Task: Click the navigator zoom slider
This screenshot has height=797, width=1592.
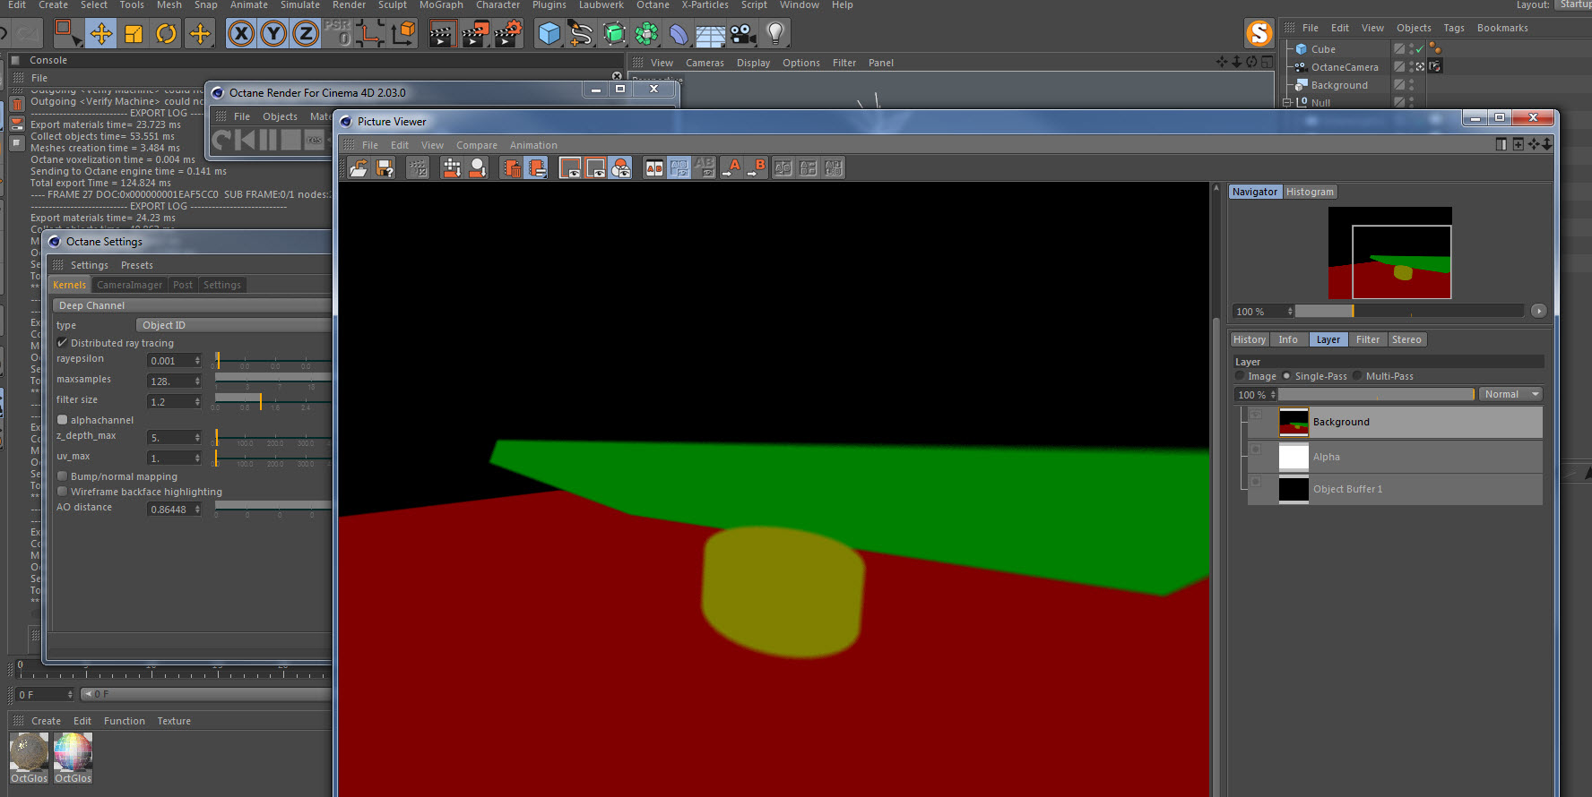Action: (1409, 312)
